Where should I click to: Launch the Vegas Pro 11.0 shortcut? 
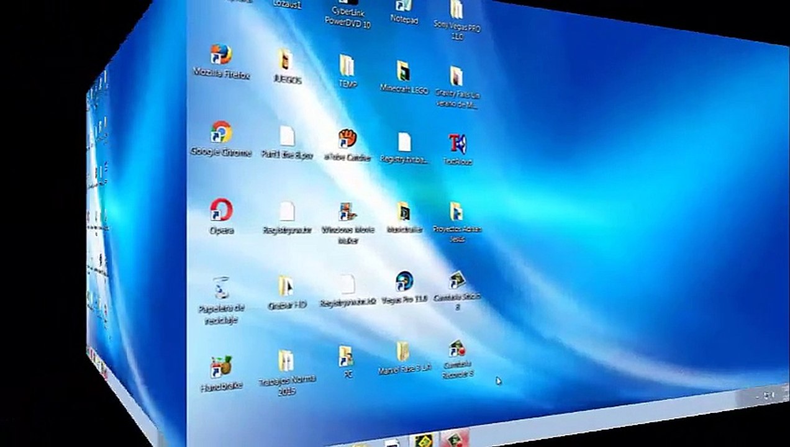point(404,282)
